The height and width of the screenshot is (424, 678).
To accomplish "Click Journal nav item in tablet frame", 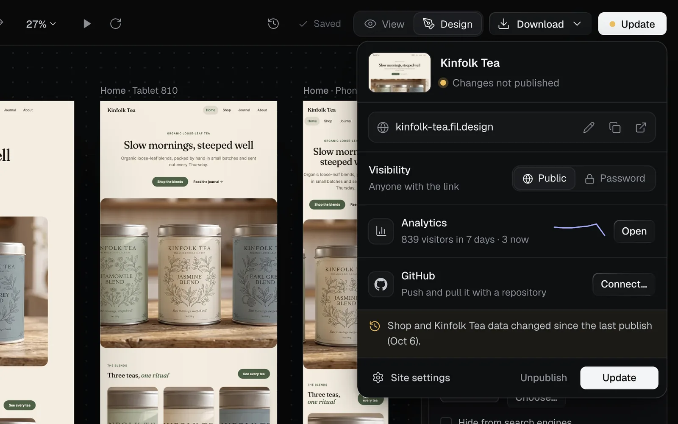I will point(244,110).
